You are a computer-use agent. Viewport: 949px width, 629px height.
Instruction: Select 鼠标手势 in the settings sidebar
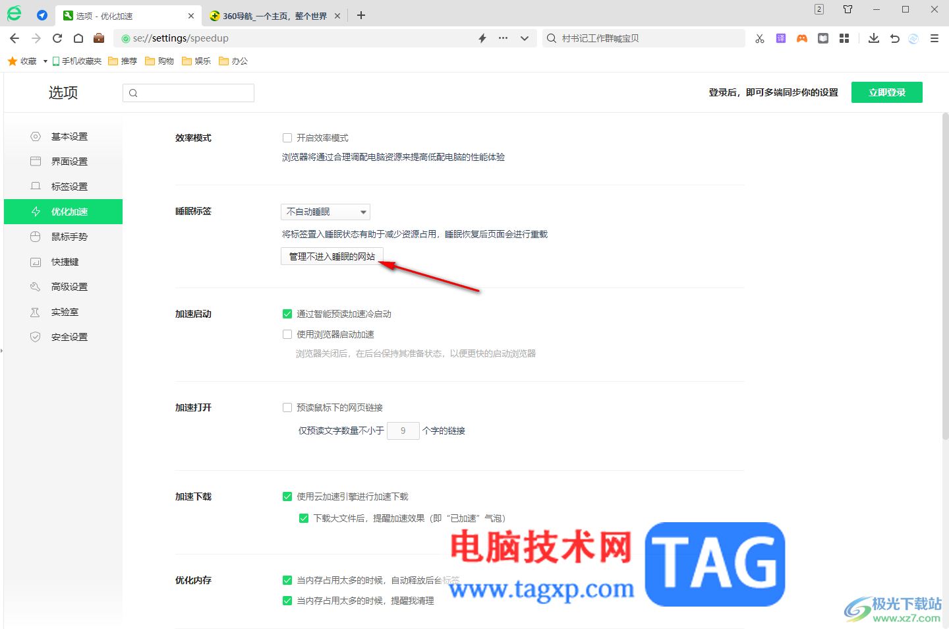click(71, 236)
